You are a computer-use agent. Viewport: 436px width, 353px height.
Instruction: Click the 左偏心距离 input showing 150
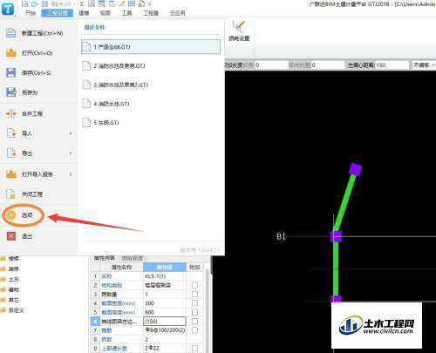pyautogui.click(x=392, y=65)
